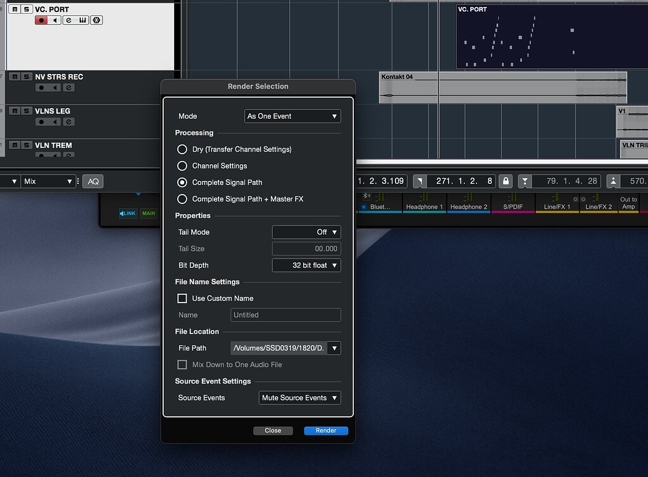648x477 pixels.
Task: Open Channel Settings for VC. PORT track
Action: point(68,20)
